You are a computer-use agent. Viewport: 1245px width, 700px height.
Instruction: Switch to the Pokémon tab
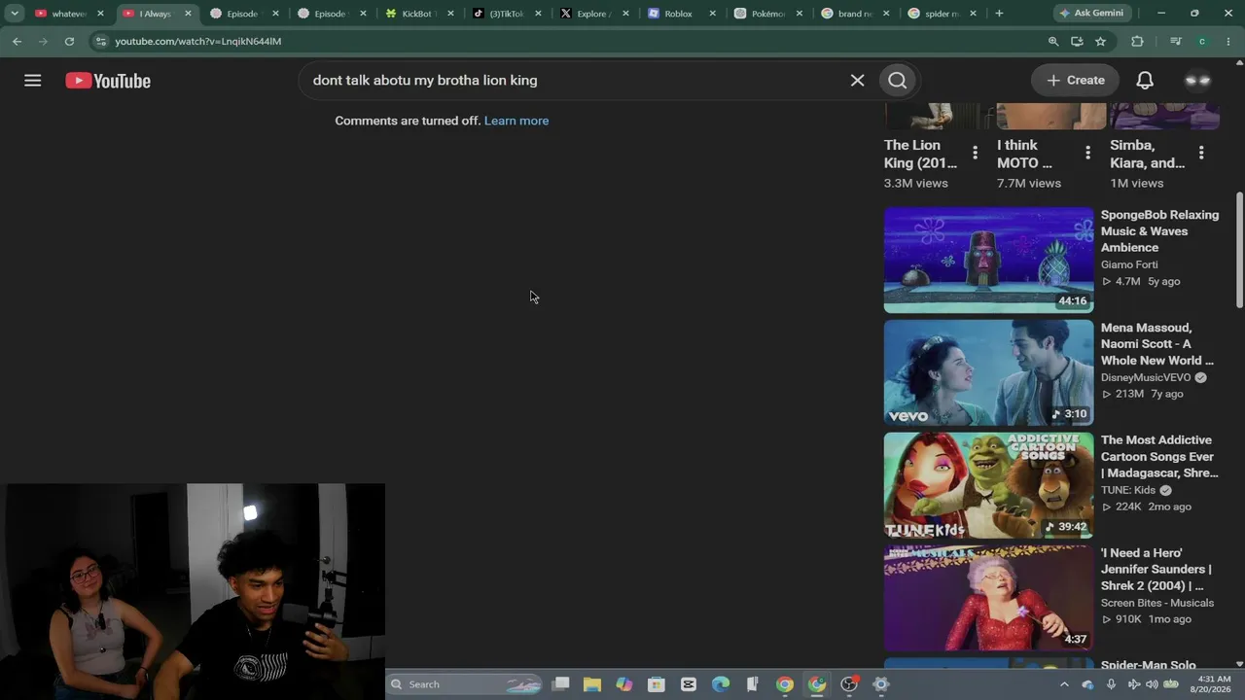coord(768,14)
